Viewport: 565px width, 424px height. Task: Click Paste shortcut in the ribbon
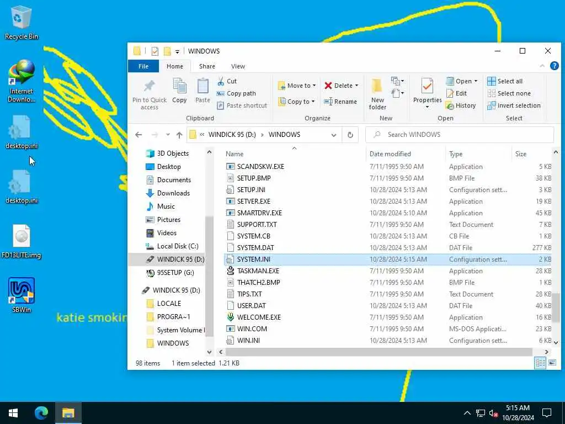click(242, 105)
